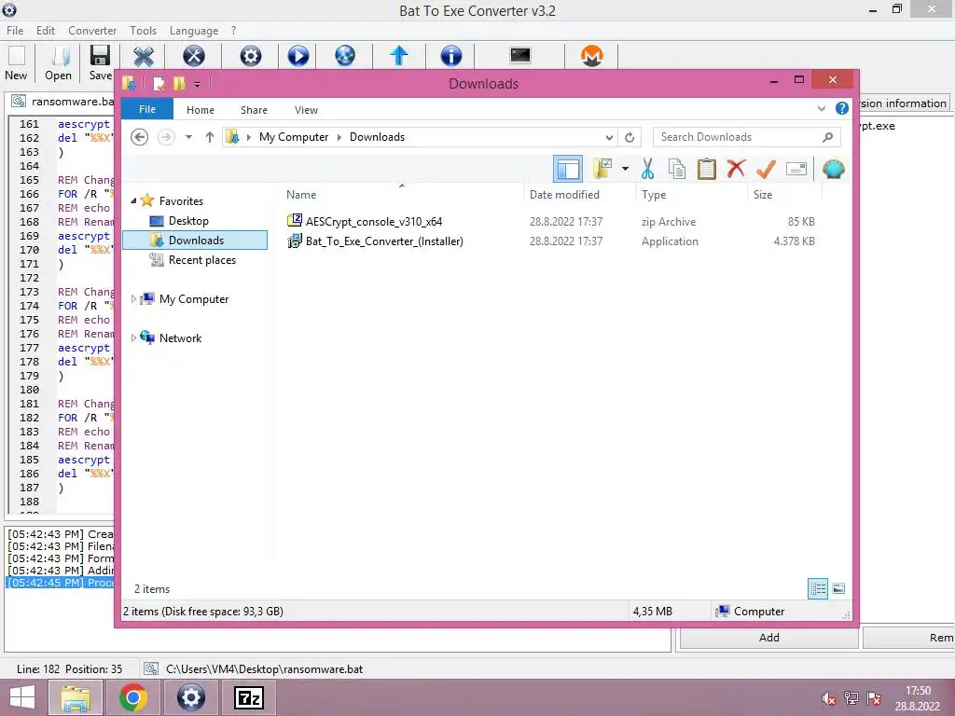Click the new-folder icon in Downloads title bar
This screenshot has height=716, width=955.
[179, 83]
